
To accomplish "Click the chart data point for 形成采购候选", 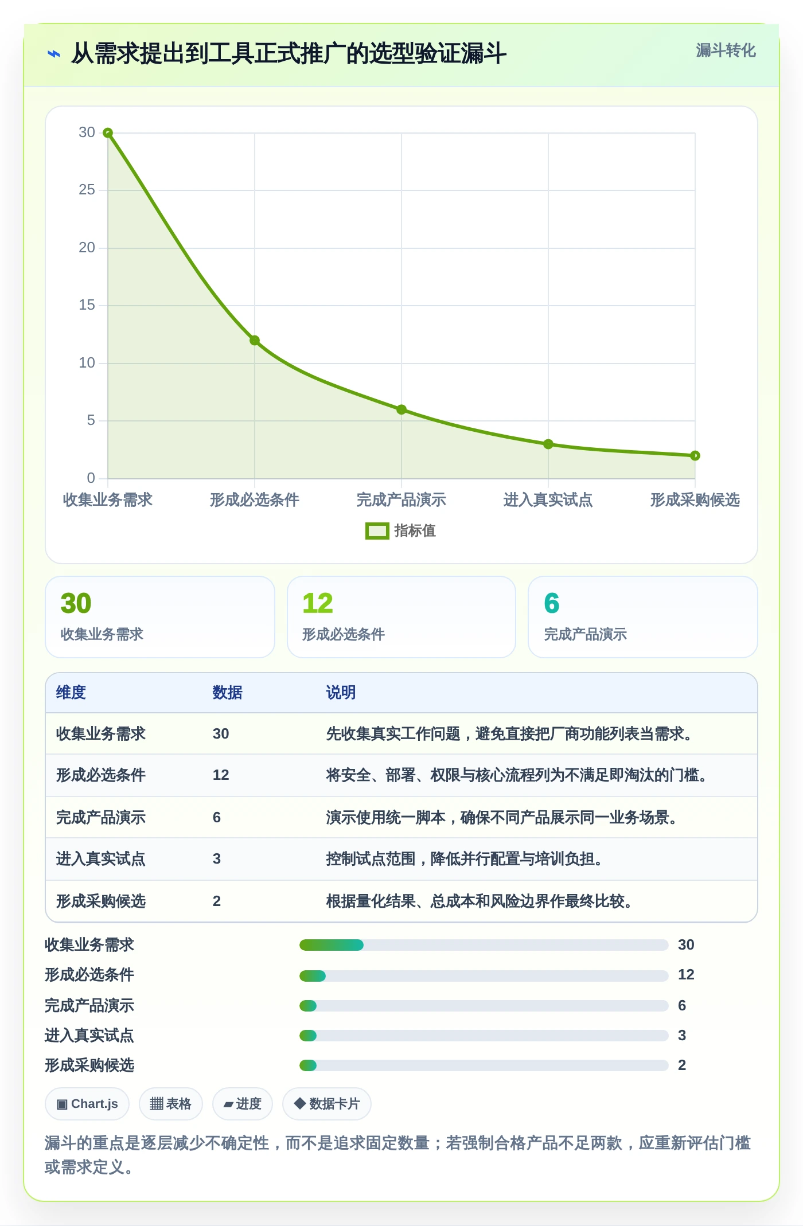I will (695, 456).
